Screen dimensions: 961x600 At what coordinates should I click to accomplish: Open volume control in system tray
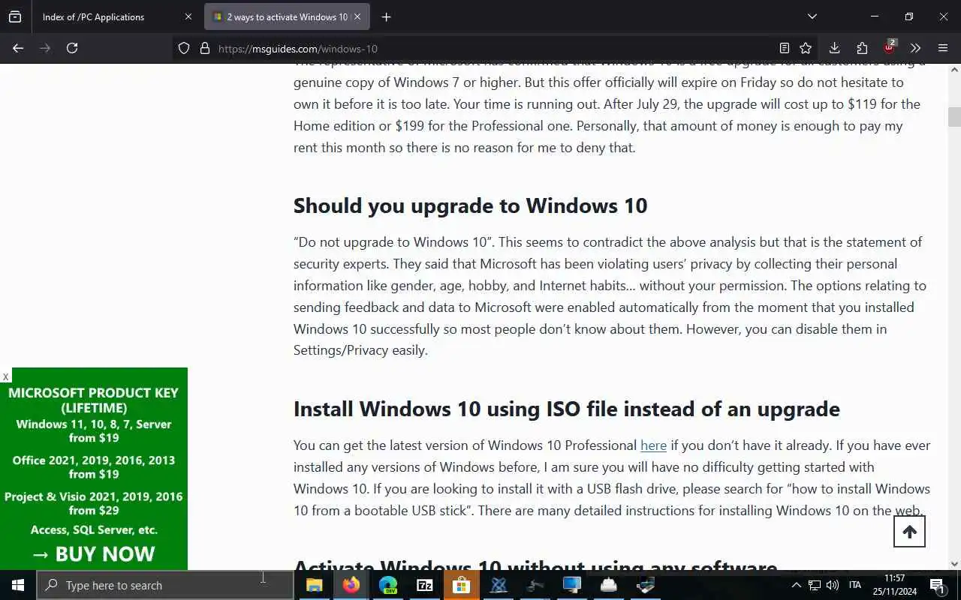832,585
